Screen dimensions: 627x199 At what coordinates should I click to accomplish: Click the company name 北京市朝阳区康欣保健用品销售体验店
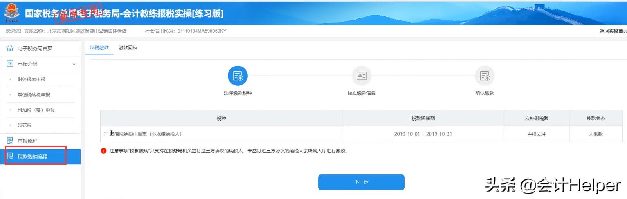pos(87,31)
